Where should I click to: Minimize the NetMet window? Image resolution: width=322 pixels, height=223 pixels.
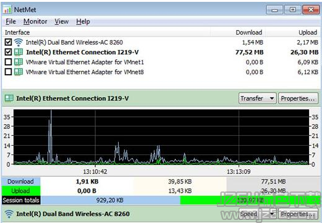(x=274, y=10)
